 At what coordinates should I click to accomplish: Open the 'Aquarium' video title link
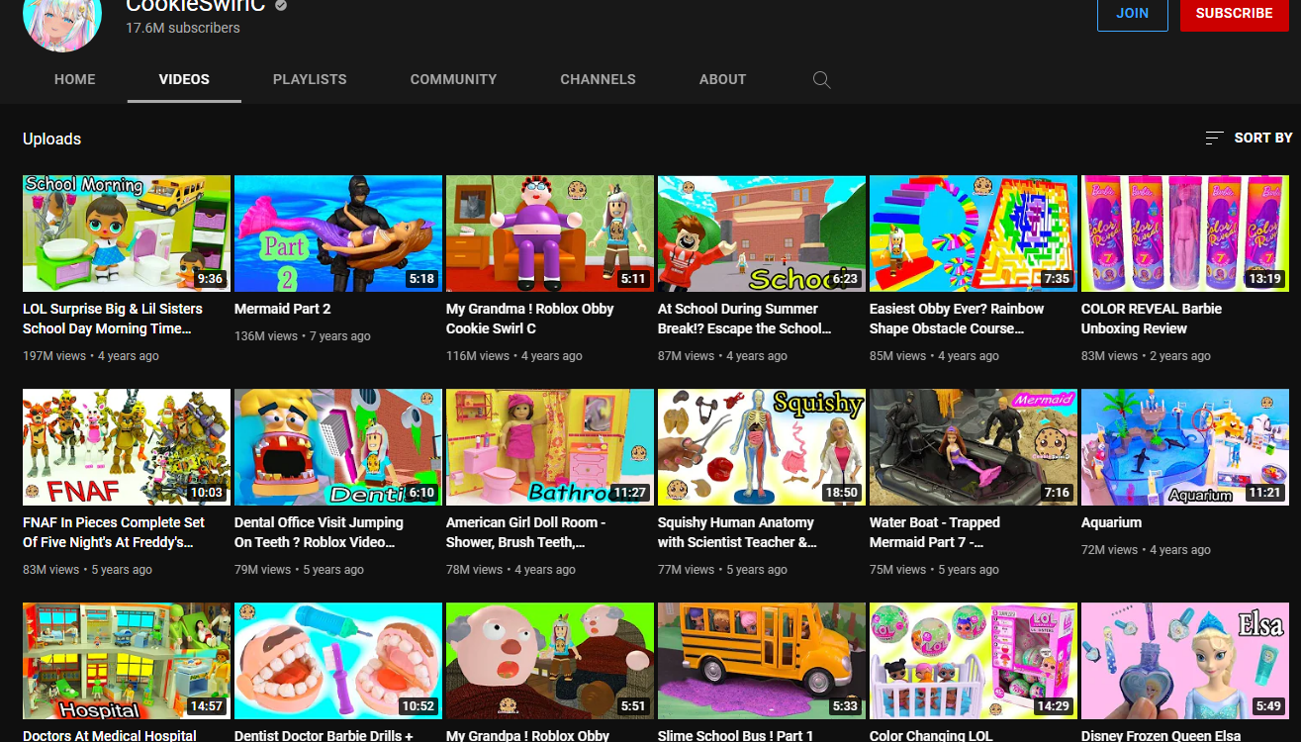click(x=1111, y=522)
